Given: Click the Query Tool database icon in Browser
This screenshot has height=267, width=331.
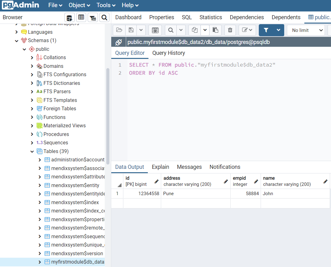Looking at the screenshot, I should [69, 18].
